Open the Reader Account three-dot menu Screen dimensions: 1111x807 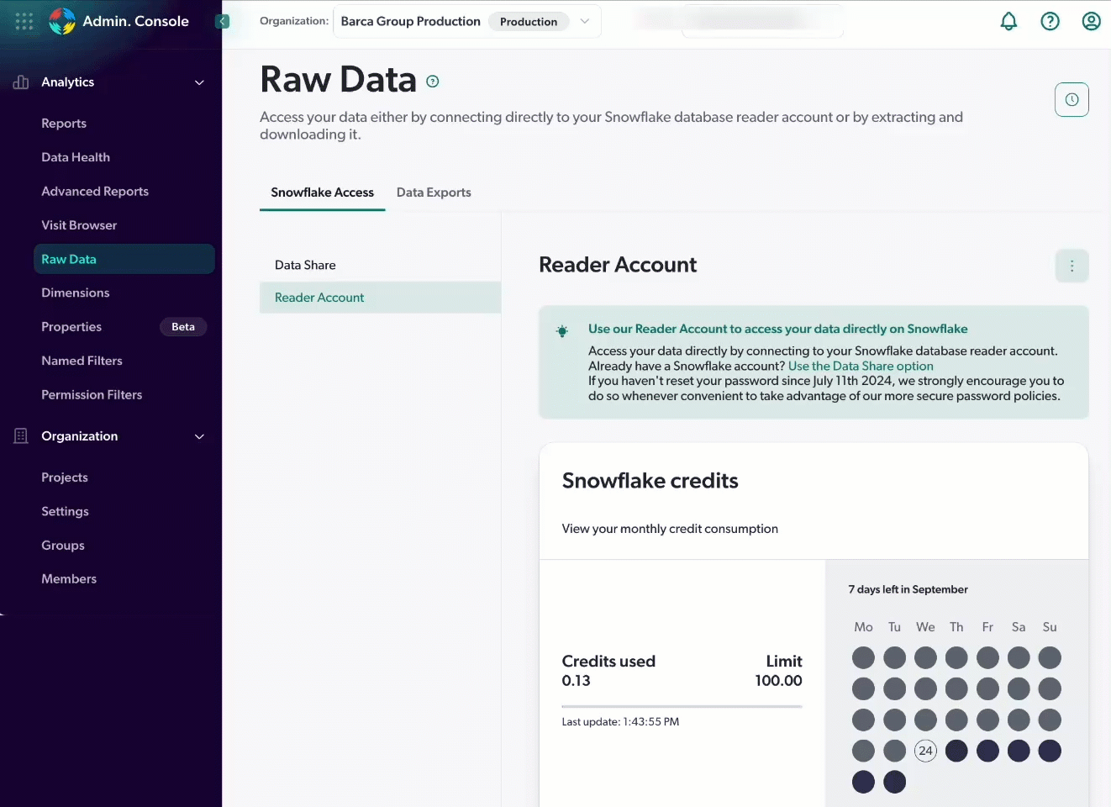(x=1072, y=265)
